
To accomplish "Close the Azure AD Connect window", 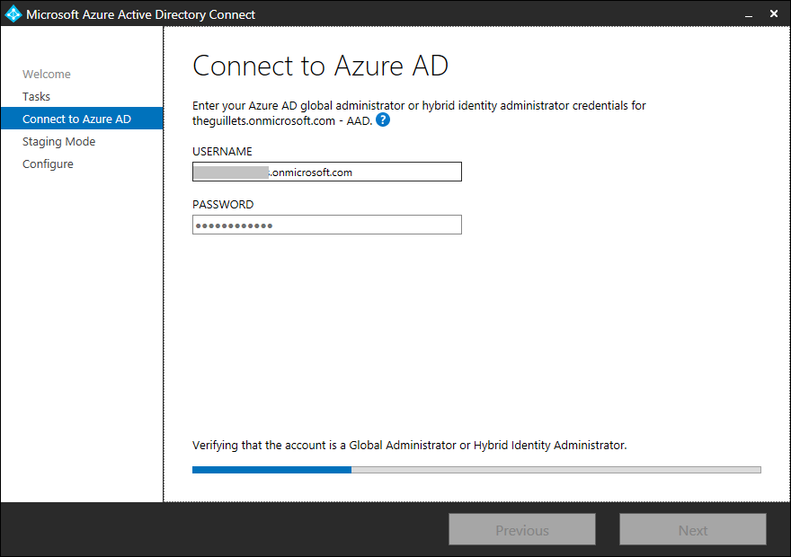I will click(774, 14).
